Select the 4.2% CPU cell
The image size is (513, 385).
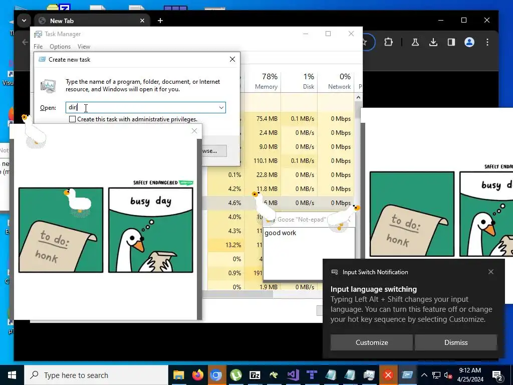coord(226,189)
